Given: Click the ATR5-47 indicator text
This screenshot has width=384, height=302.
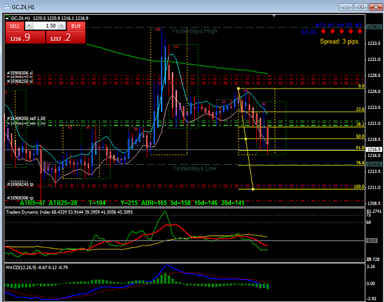Looking at the screenshot, I should click(33, 203).
